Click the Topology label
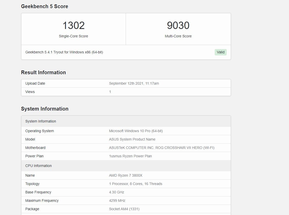The image size is (289, 215). point(33,184)
